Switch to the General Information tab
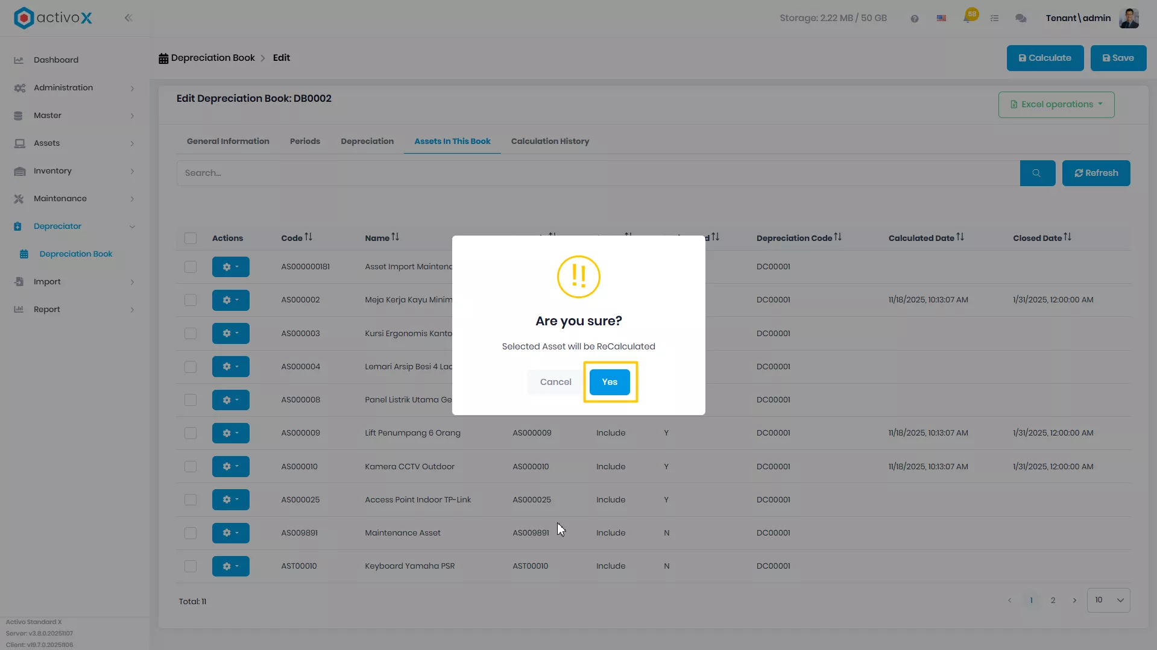 [228, 141]
